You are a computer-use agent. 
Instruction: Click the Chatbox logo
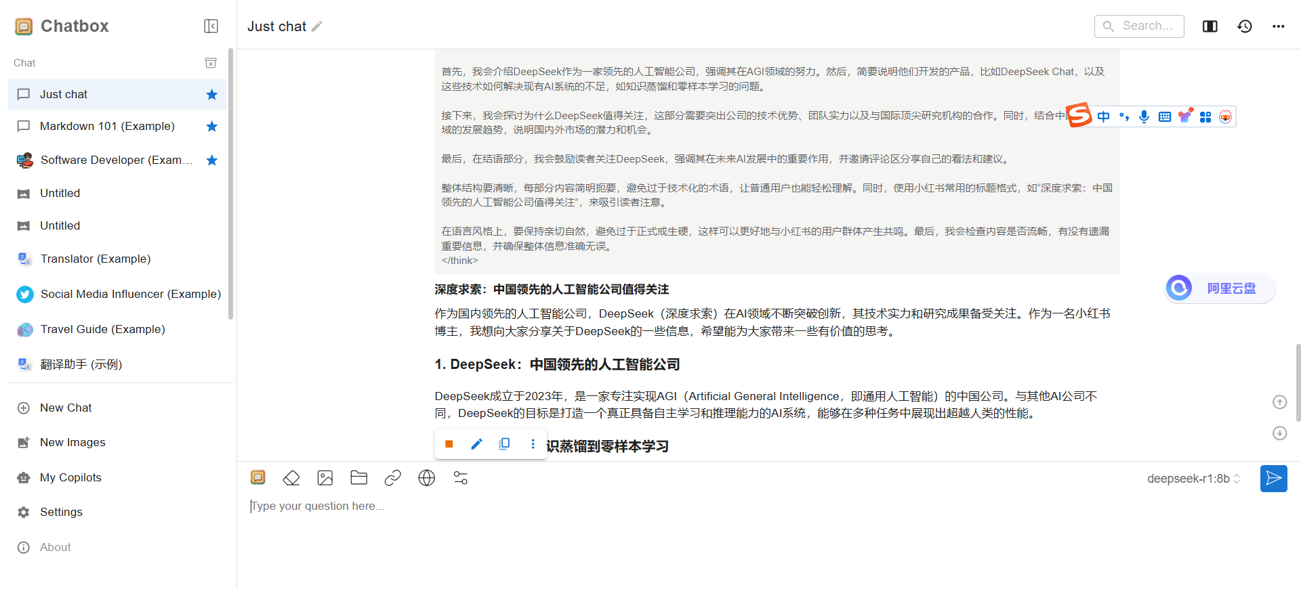point(24,26)
